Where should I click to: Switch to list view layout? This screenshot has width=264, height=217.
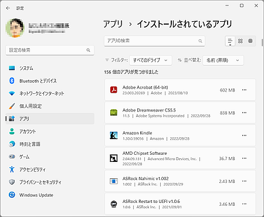[x=230, y=41]
